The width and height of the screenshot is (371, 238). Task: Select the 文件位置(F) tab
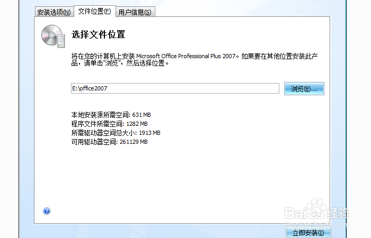click(95, 11)
